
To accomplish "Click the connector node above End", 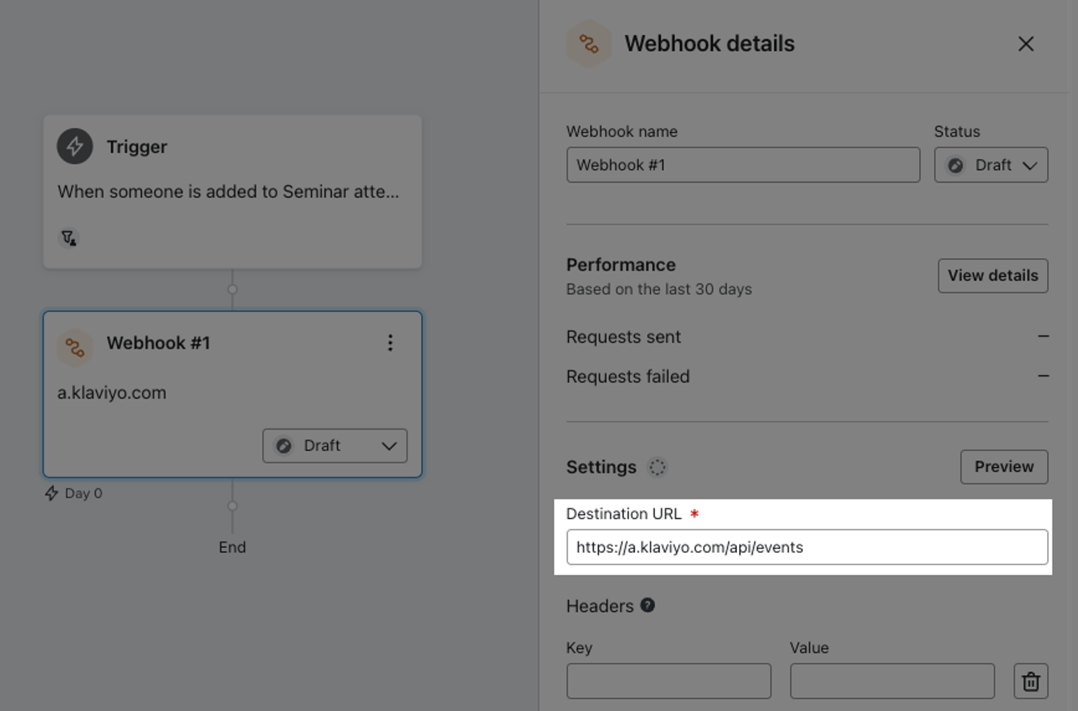I will tap(232, 506).
